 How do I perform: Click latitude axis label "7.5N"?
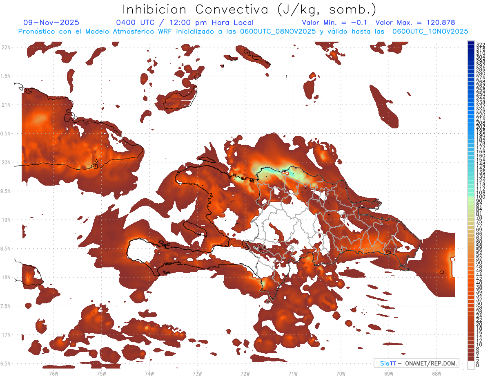(x=6, y=306)
